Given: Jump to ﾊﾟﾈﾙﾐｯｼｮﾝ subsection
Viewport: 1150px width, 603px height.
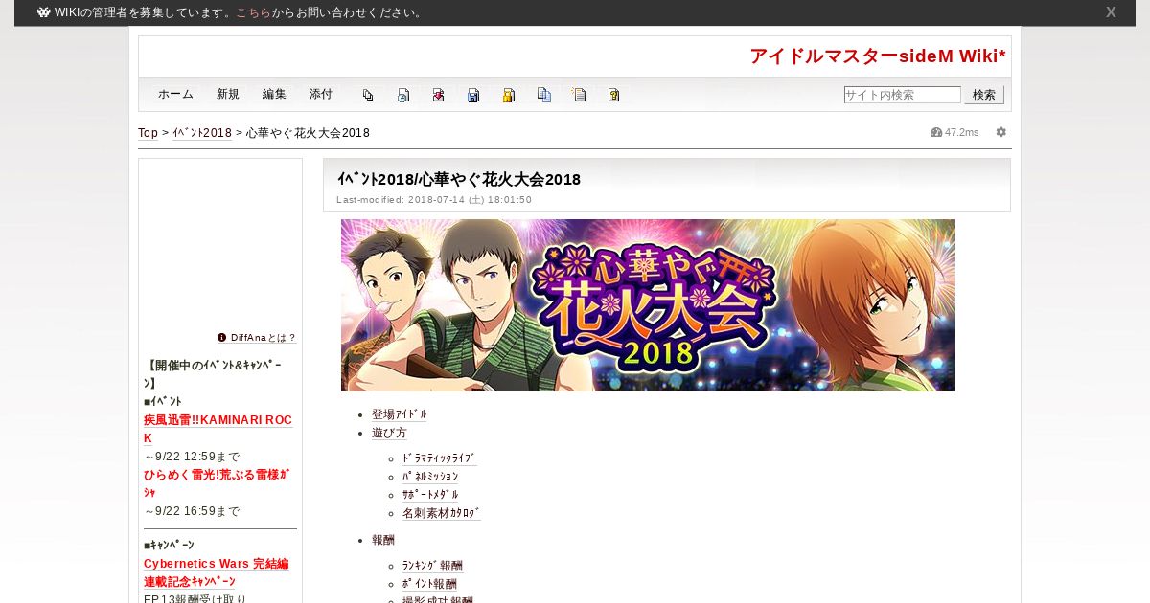Looking at the screenshot, I should (x=430, y=477).
